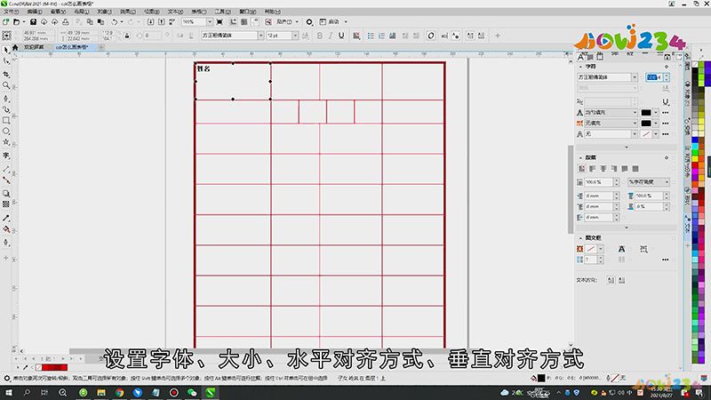Create a new document from the toolbar
711x400 pixels.
point(6,21)
